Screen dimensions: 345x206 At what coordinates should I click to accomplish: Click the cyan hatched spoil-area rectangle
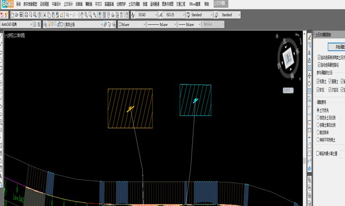195,100
